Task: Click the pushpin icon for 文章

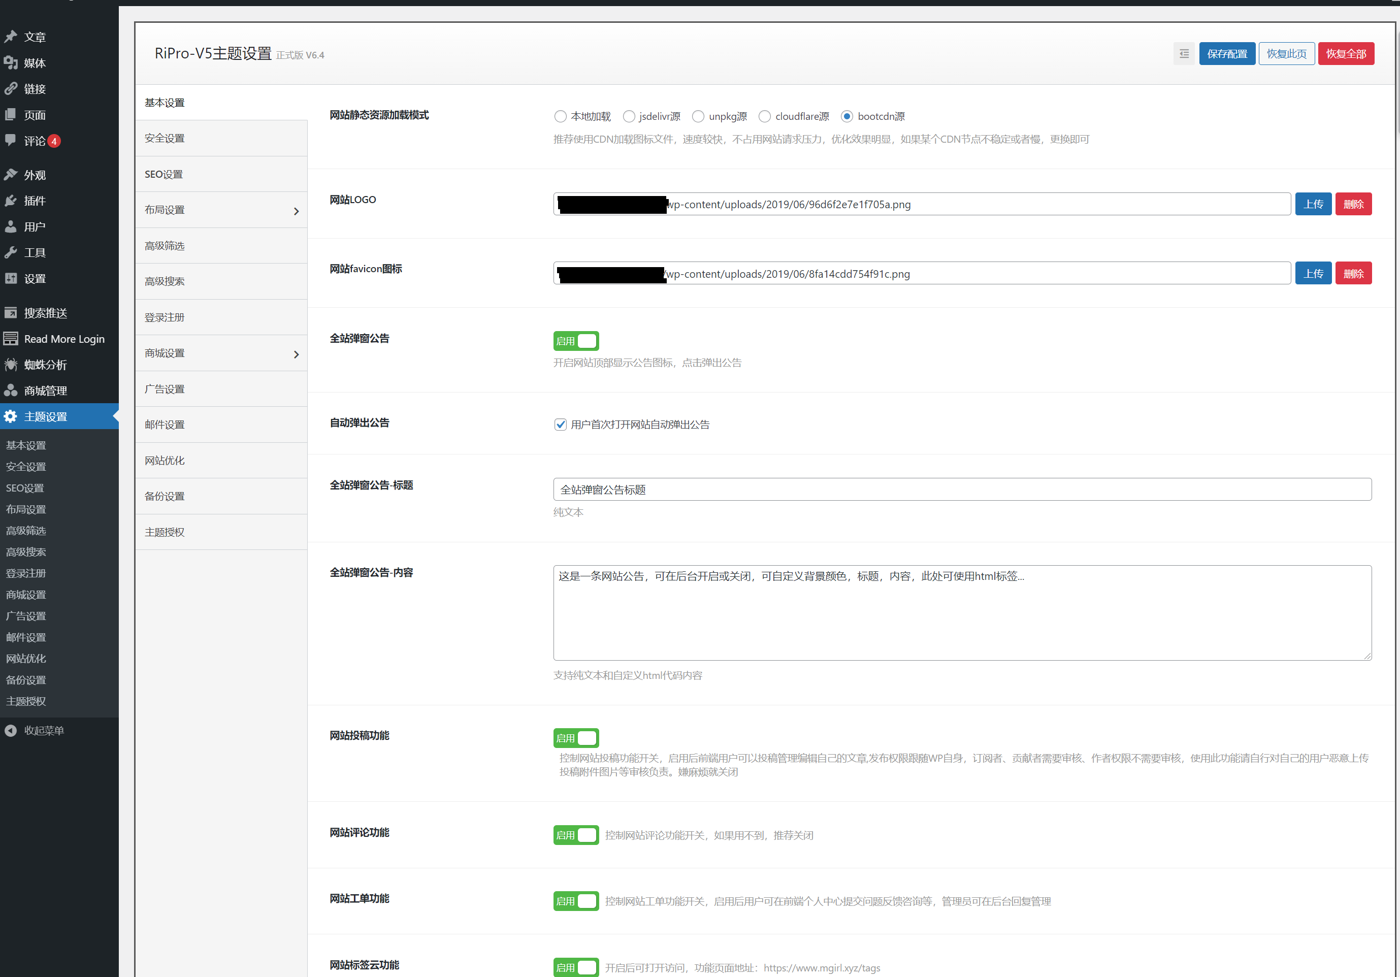Action: coord(11,37)
